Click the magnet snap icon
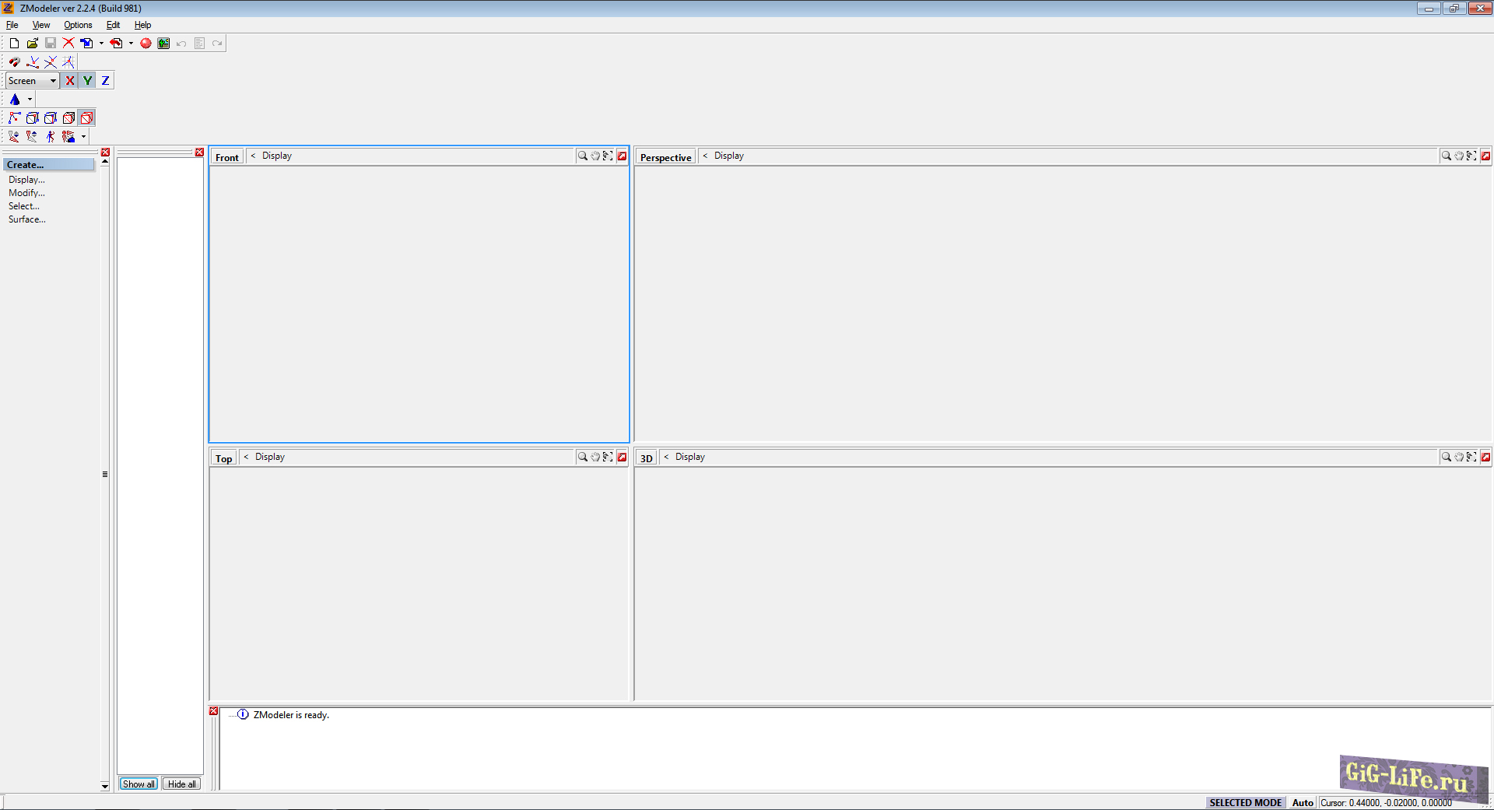 (14, 62)
